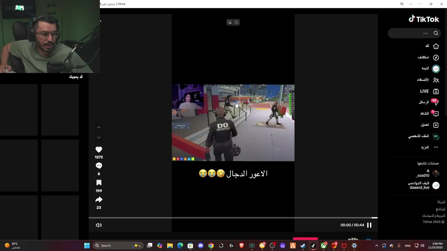Open the TikTok logo home link
Screen dimensions: 447x251
(x=424, y=19)
